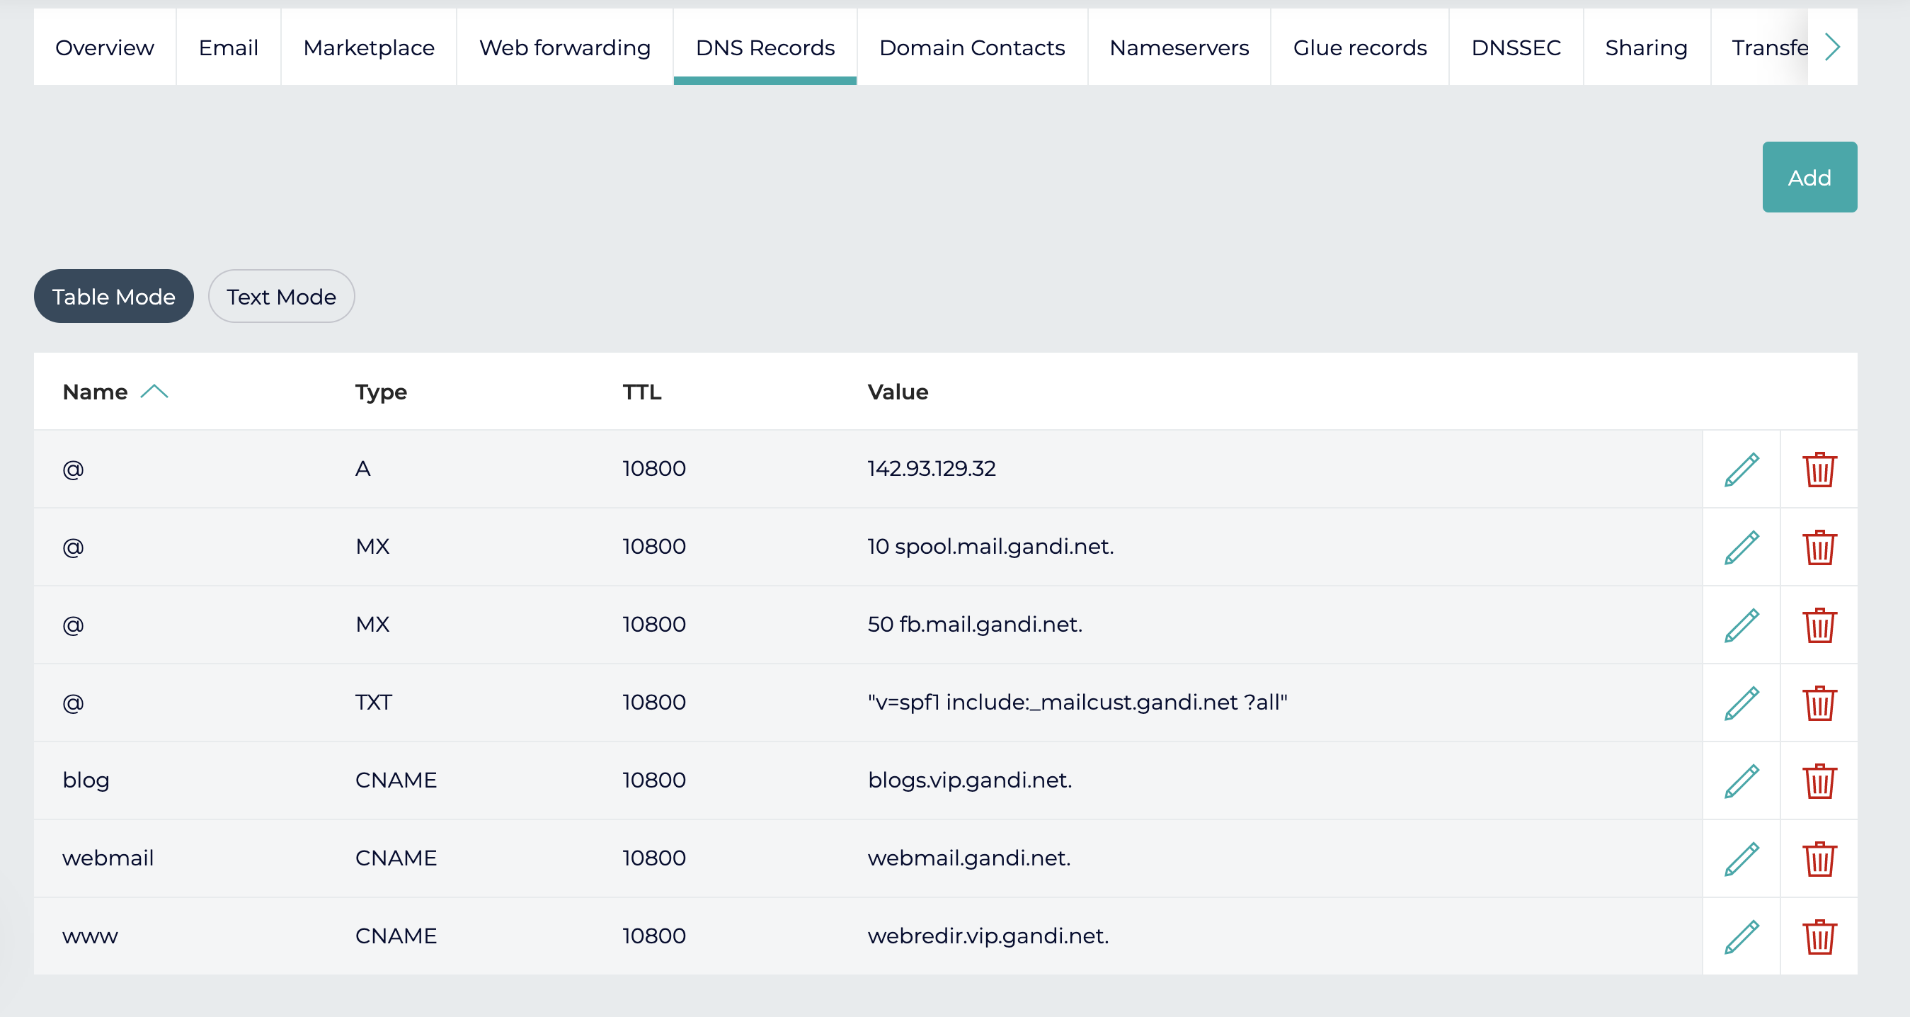Edit the @ A record 142.93.129.32

tap(1741, 470)
